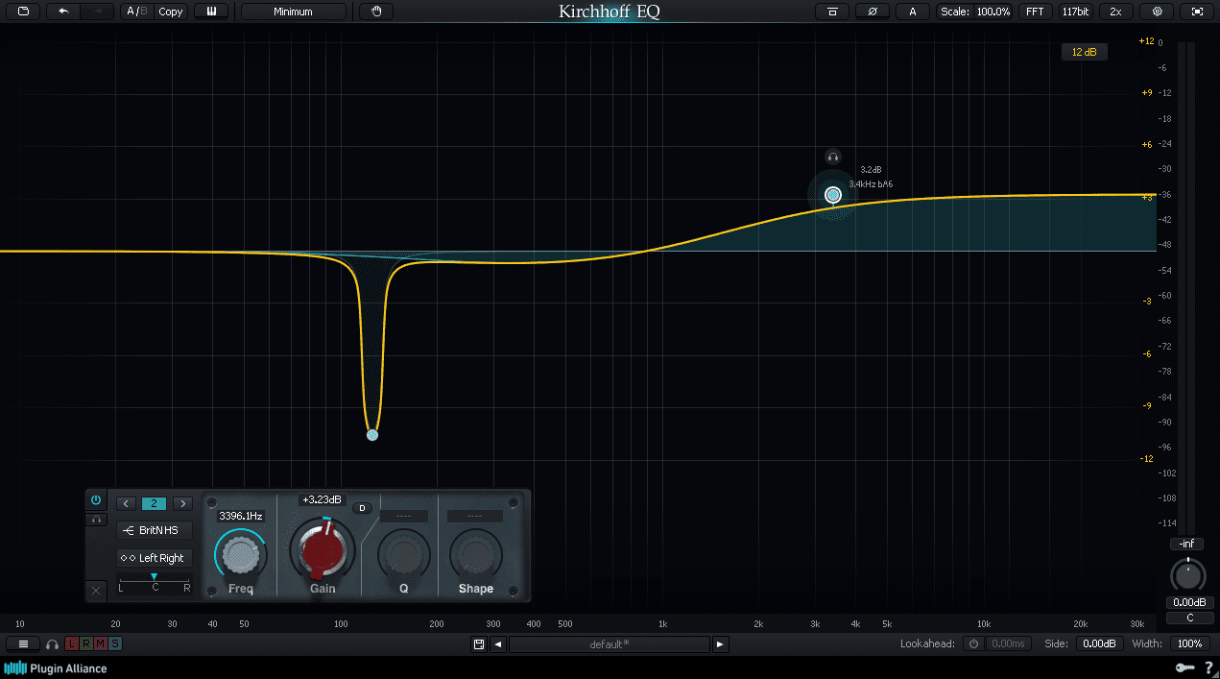Click the Q knob
Viewport: 1220px width, 679px height.
403,554
